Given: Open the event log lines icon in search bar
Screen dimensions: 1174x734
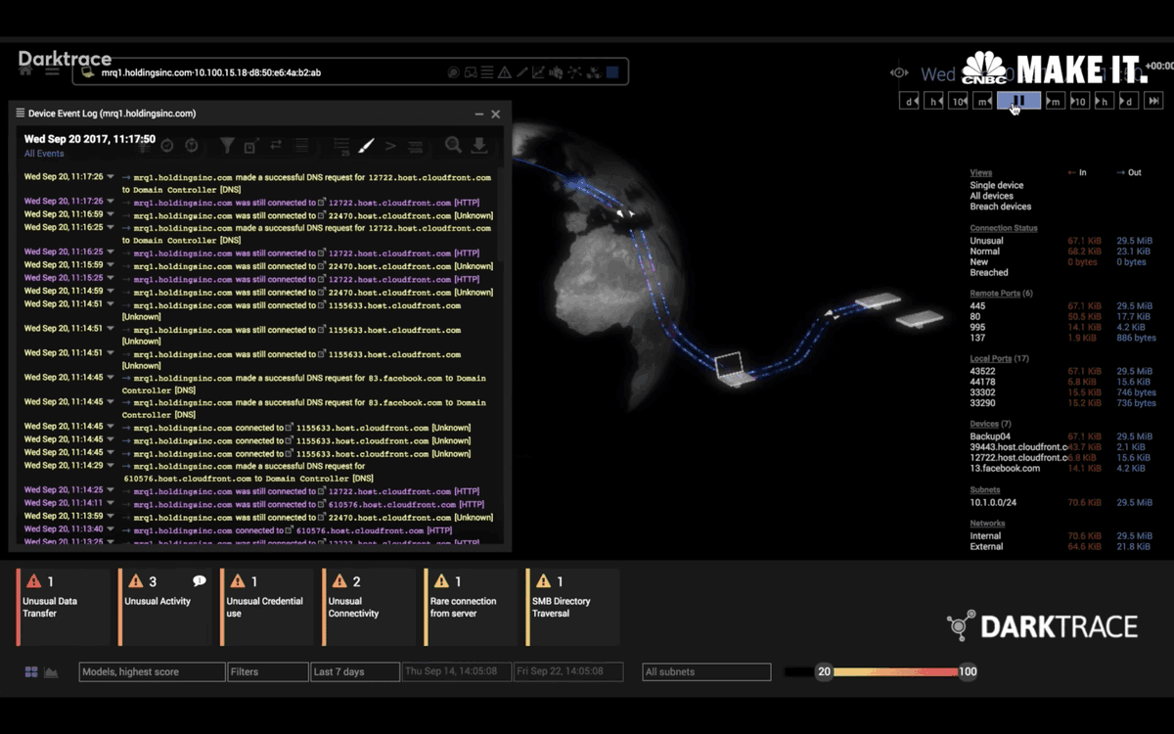Looking at the screenshot, I should coord(487,72).
